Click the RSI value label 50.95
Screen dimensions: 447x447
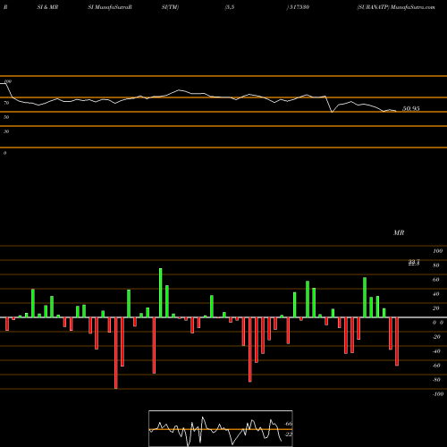411,108
